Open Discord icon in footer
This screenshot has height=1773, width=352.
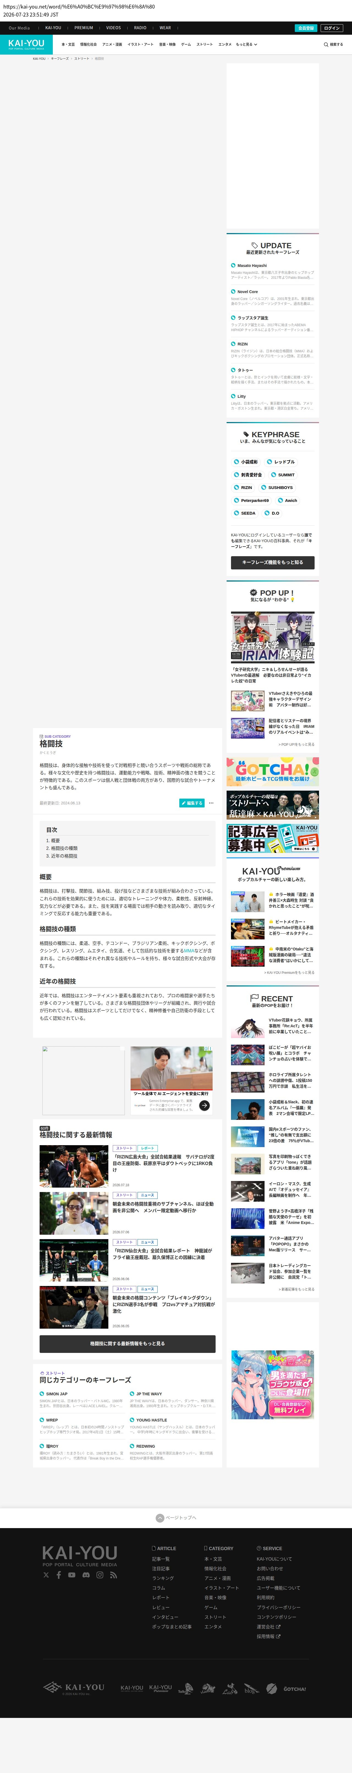pyautogui.click(x=86, y=1575)
